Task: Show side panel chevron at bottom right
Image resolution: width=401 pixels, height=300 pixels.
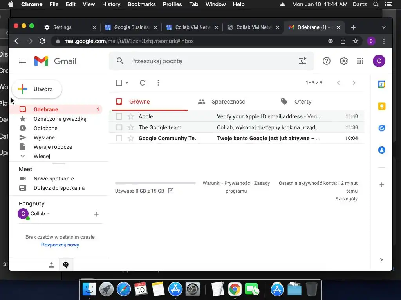Action: tap(381, 260)
